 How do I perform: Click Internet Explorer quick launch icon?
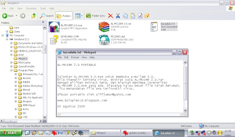pos(27,133)
